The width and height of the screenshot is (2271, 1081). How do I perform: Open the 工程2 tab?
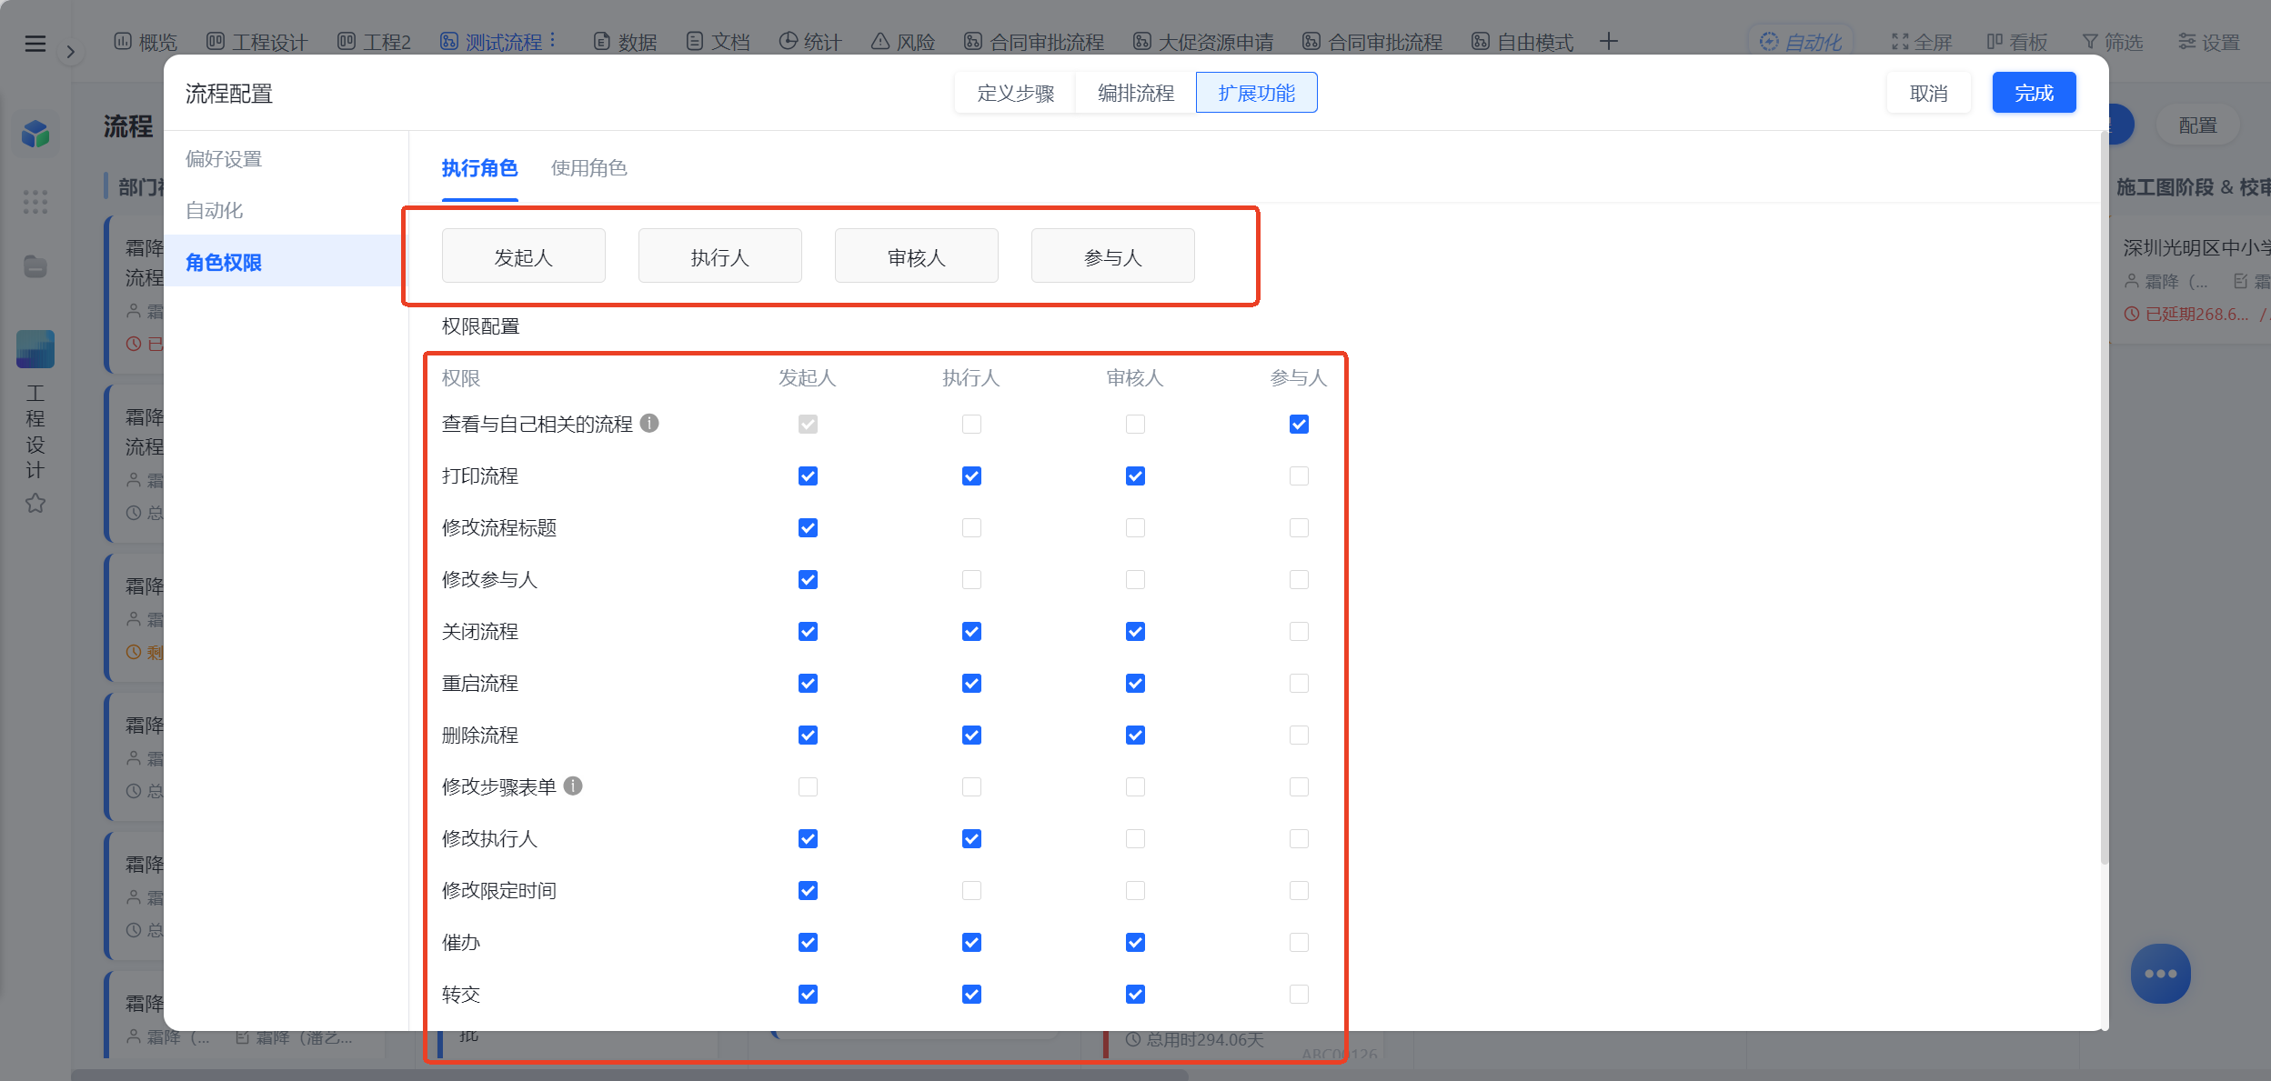(374, 42)
